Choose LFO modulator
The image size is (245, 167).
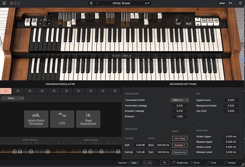(x=62, y=119)
